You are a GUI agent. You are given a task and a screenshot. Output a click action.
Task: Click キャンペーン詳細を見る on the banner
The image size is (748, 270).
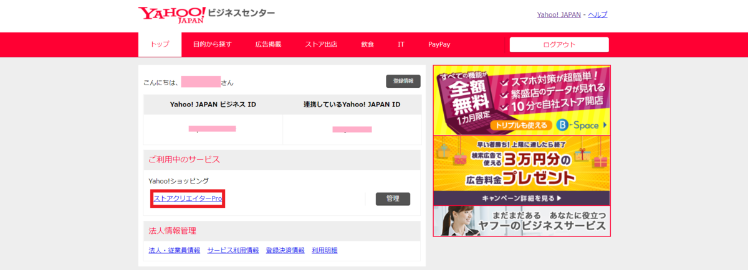click(522, 198)
